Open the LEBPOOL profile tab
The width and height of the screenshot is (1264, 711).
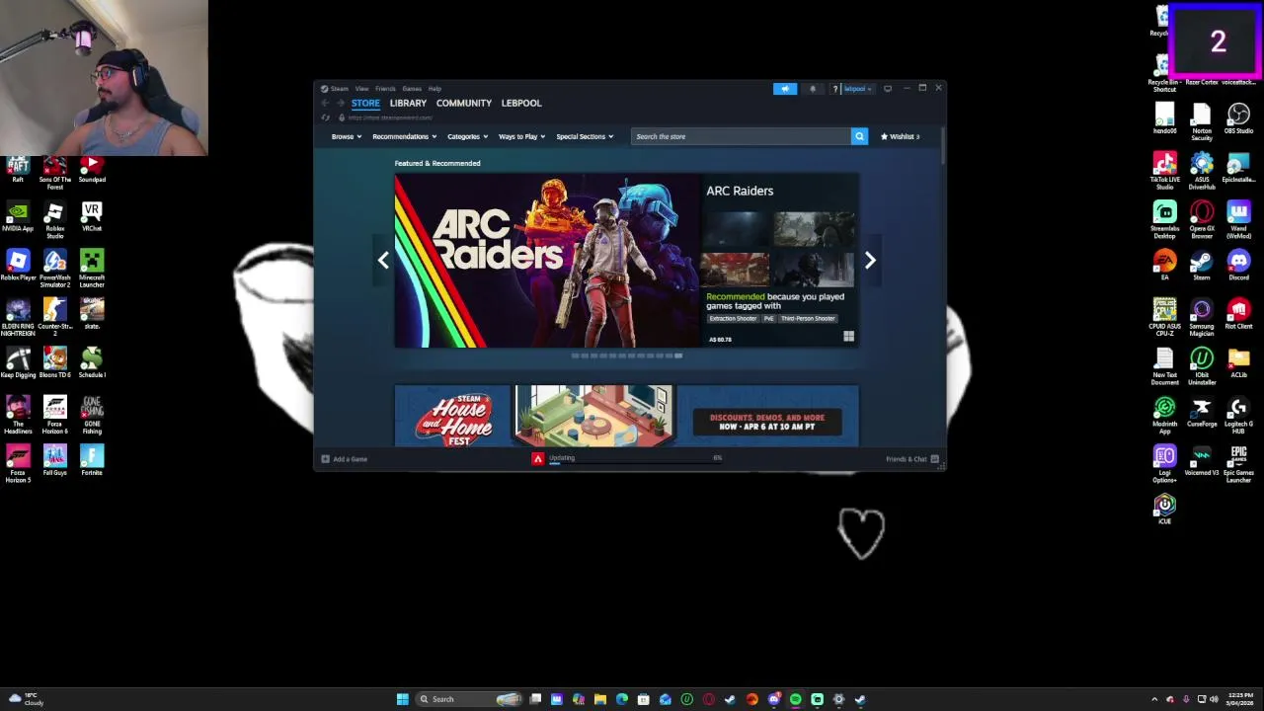coord(521,103)
